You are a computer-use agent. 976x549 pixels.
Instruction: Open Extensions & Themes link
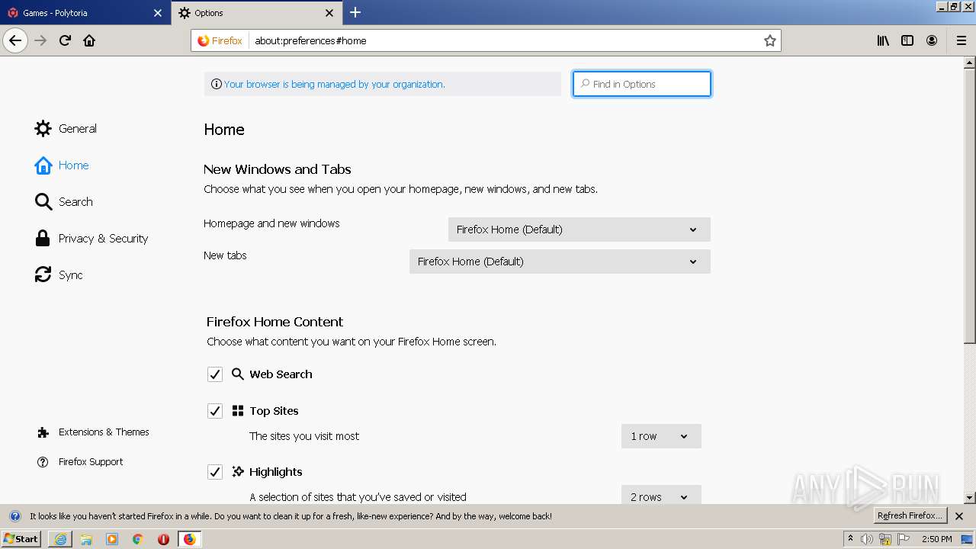point(104,432)
